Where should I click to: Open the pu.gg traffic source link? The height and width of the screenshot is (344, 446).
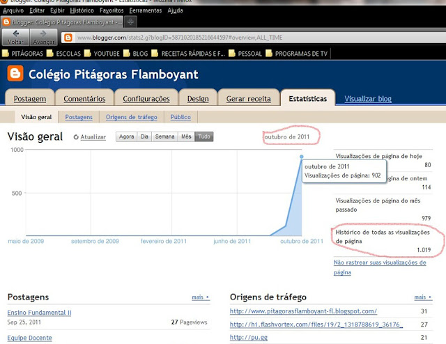(249, 338)
